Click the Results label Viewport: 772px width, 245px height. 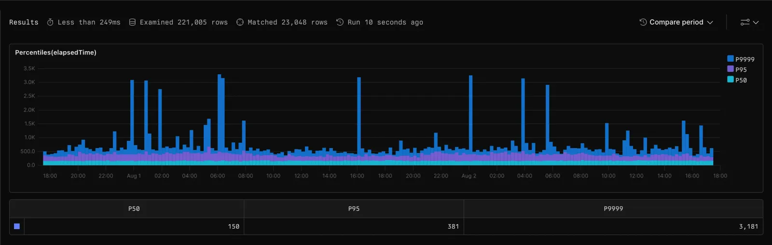(x=24, y=22)
